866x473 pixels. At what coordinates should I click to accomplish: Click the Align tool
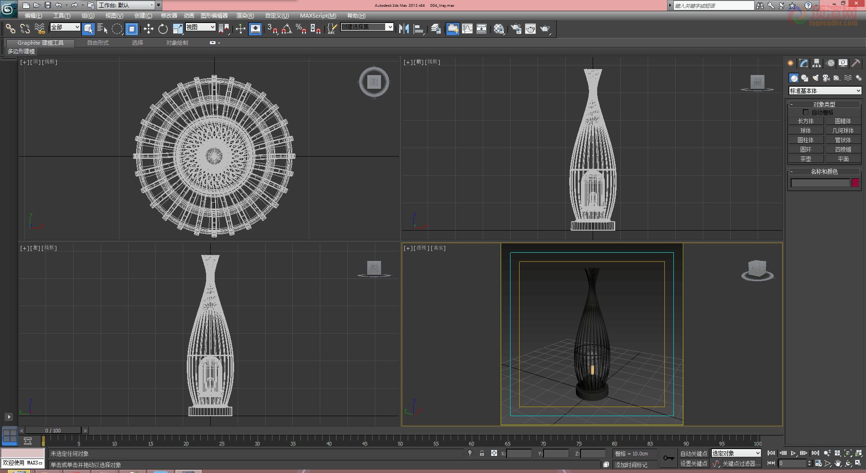pos(419,29)
